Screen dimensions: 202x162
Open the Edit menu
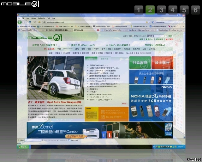23,18
